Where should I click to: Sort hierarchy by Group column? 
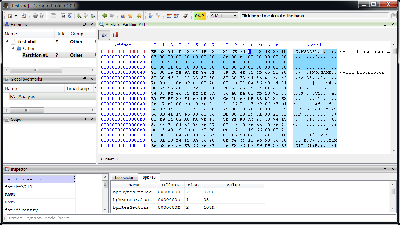click(77, 34)
